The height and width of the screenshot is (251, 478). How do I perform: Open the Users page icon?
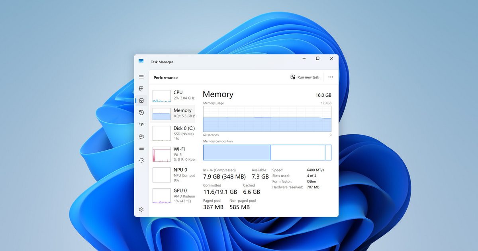tap(141, 136)
